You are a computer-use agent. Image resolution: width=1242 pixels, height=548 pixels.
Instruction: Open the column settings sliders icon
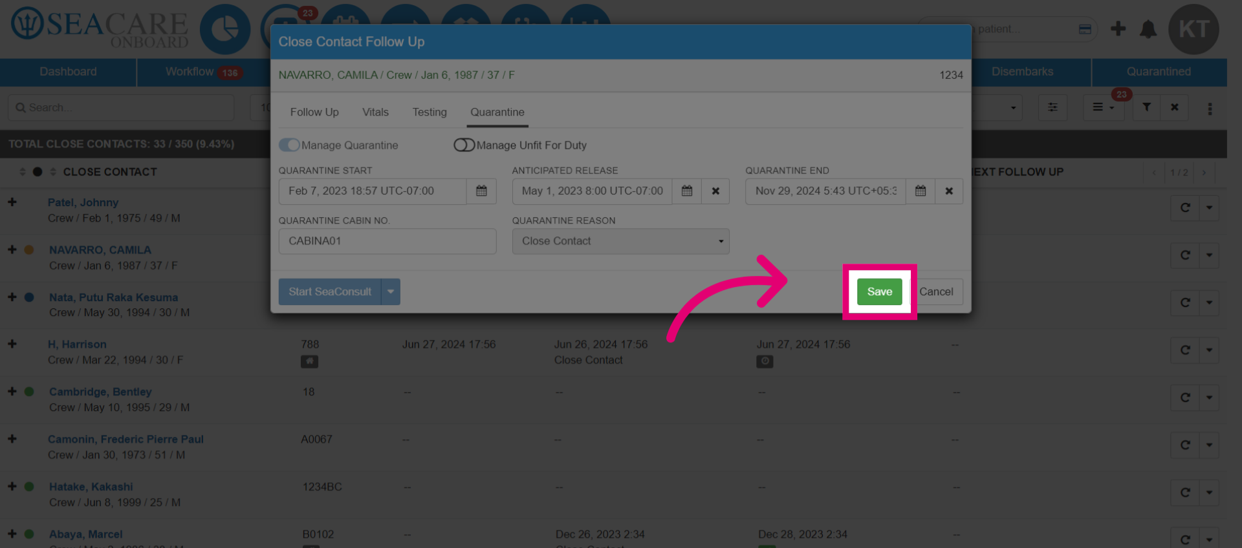(1052, 107)
